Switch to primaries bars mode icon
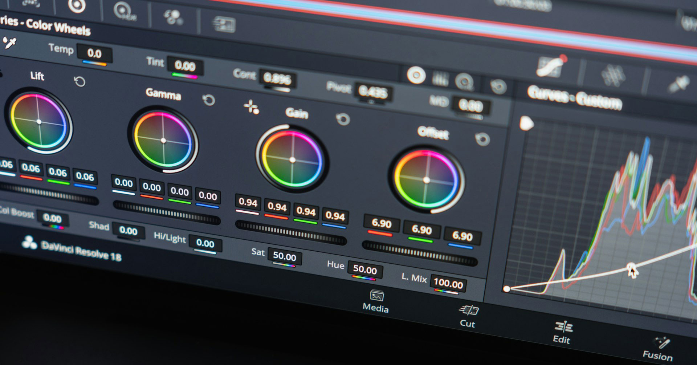This screenshot has height=365, width=697. [440, 79]
